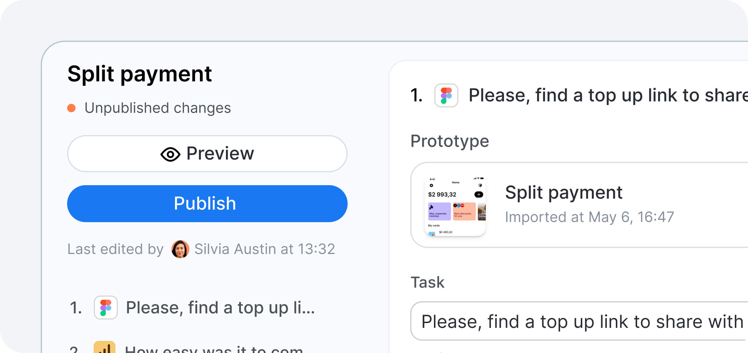Click Silvia Austin's avatar photo
Image resolution: width=748 pixels, height=353 pixels.
tap(180, 249)
